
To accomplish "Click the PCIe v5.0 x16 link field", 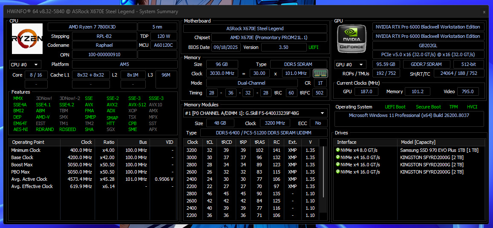I will pyautogui.click(x=428, y=54).
